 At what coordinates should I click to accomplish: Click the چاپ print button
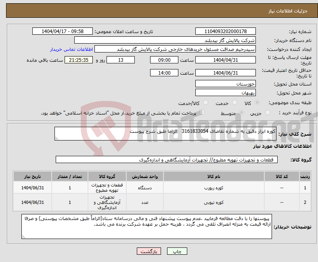(x=177, y=251)
